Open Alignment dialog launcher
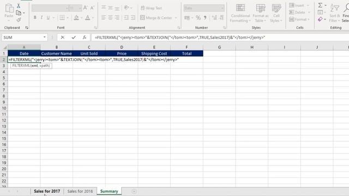349x196 pixels. (179, 28)
